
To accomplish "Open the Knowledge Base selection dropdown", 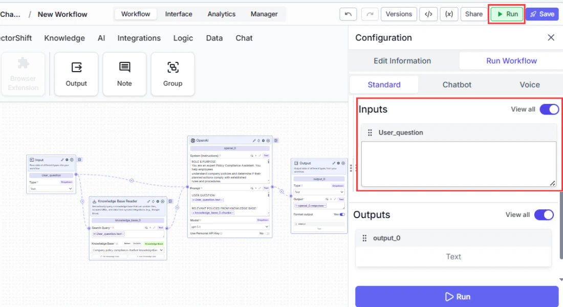I will click(128, 250).
